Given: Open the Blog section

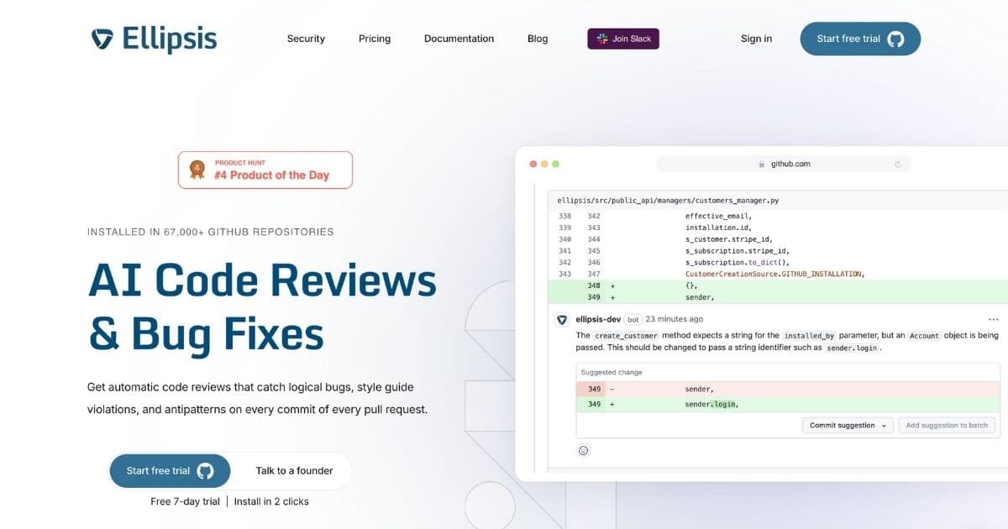Looking at the screenshot, I should [x=537, y=39].
